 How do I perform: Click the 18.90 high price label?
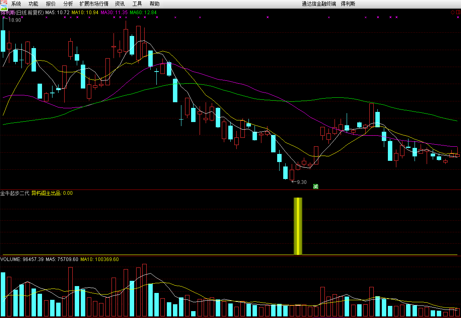click(x=15, y=20)
